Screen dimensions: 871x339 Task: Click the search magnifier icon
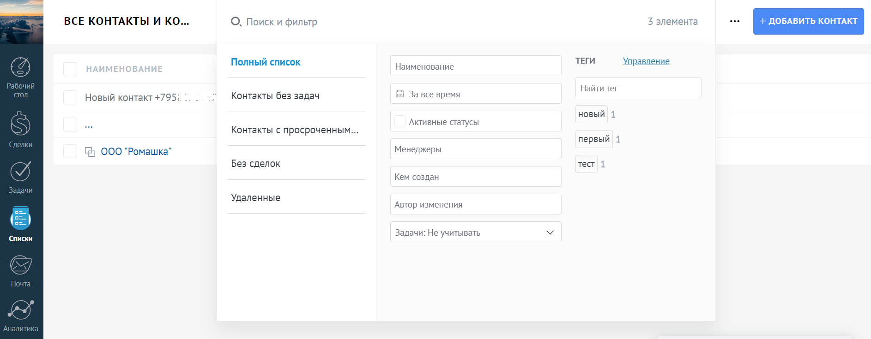(x=236, y=22)
